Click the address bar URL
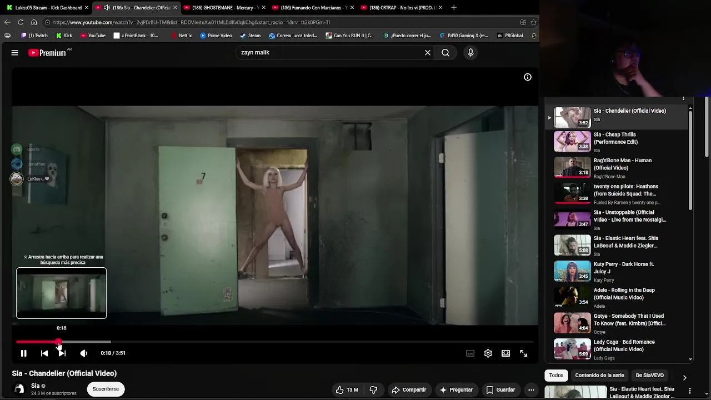This screenshot has width=711, height=400. (192, 22)
